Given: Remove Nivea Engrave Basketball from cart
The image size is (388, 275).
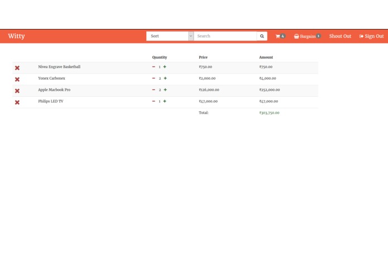Looking at the screenshot, I should pyautogui.click(x=17, y=68).
